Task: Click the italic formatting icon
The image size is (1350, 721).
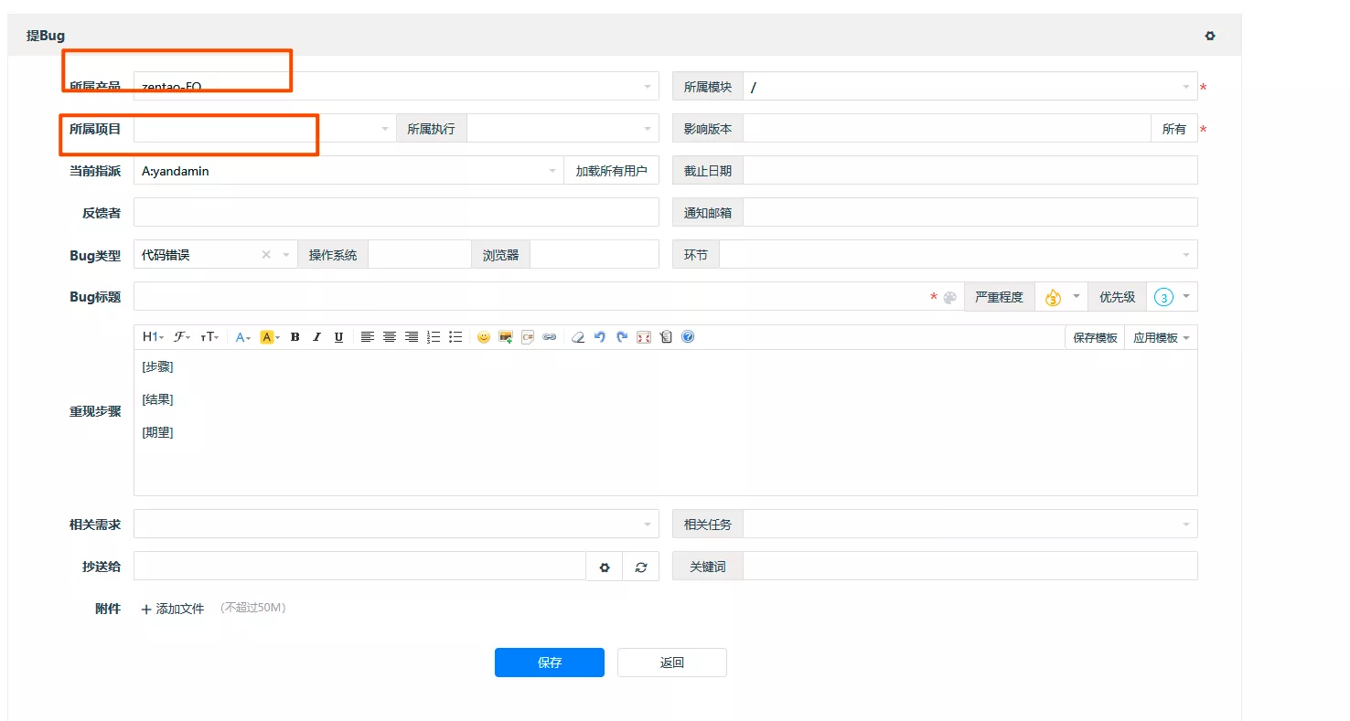Action: click(x=317, y=337)
